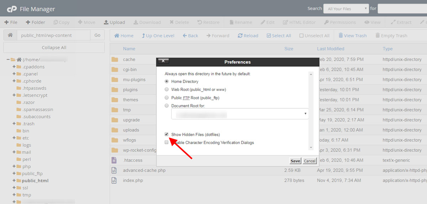The width and height of the screenshot is (427, 204).
Task: Click the search text field
Action: (402, 9)
